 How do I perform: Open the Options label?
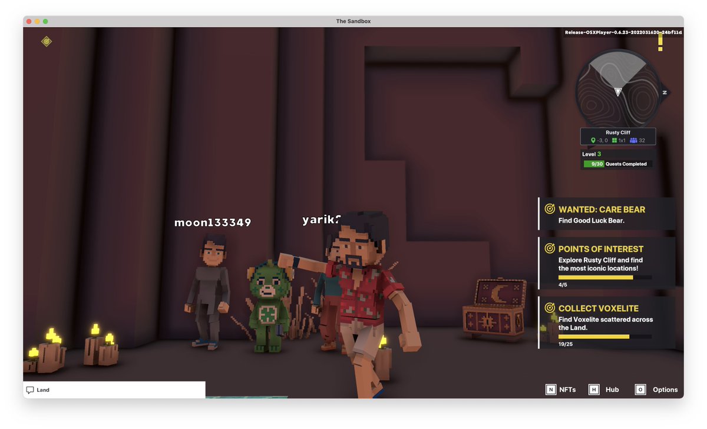pyautogui.click(x=665, y=390)
